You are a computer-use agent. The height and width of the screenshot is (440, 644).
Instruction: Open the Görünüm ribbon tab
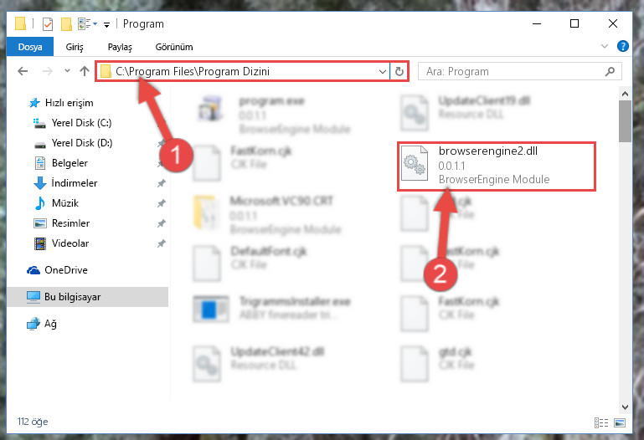coord(174,47)
